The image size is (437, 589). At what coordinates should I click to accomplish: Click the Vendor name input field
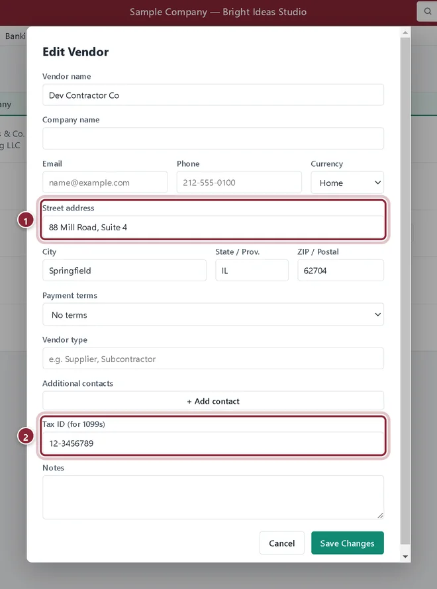pos(213,95)
